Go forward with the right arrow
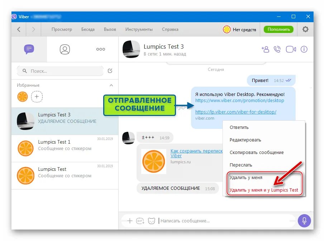Screen dimensions: 325x241 (x=33, y=29)
